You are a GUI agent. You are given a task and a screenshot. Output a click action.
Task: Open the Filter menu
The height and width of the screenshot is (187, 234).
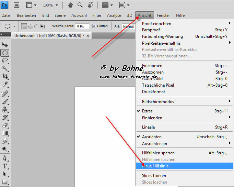coord(97,15)
